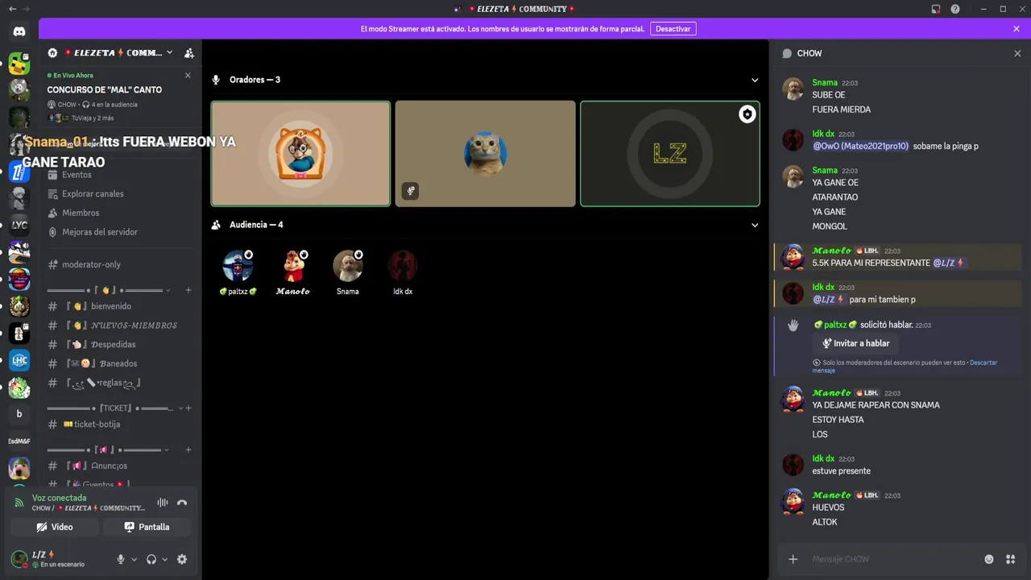Click the raised hand icon on paltxz request

pyautogui.click(x=793, y=325)
